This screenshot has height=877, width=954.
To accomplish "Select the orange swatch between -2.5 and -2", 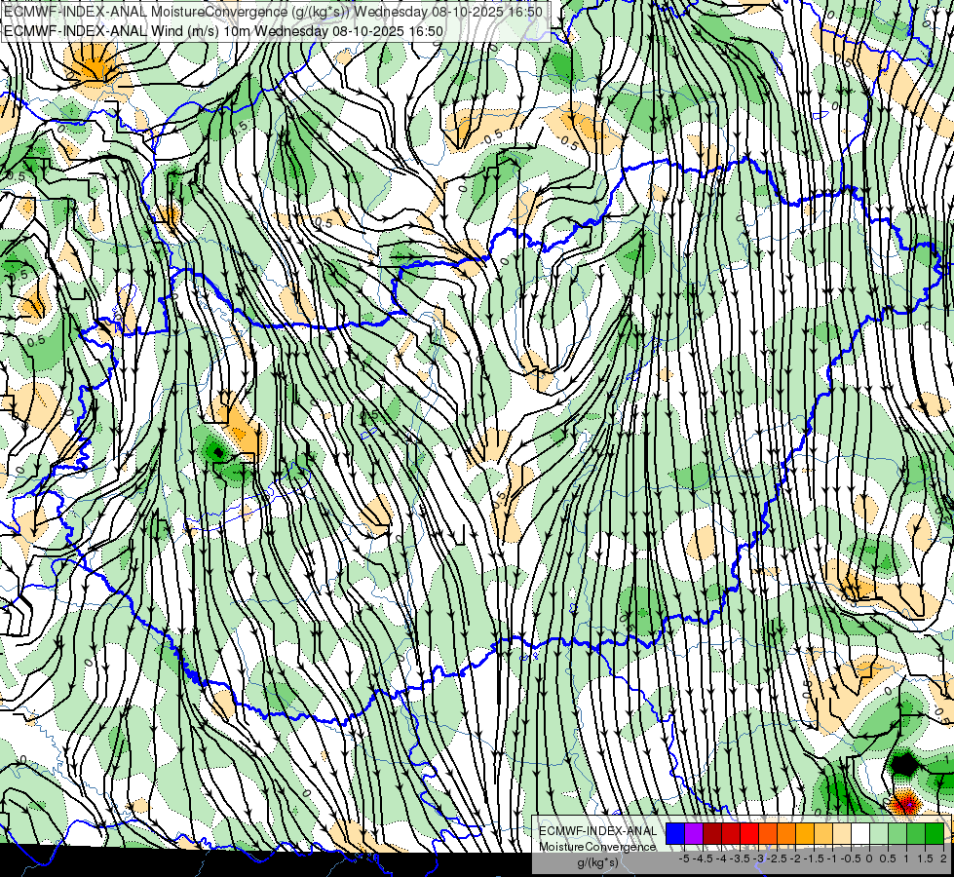I will pyautogui.click(x=786, y=833).
